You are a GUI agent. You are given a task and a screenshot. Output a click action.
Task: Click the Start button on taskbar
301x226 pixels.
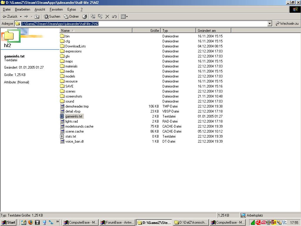pos(9,222)
